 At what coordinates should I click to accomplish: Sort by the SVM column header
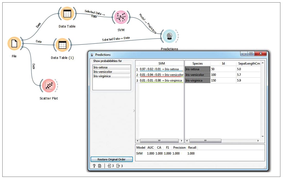pos(161,63)
